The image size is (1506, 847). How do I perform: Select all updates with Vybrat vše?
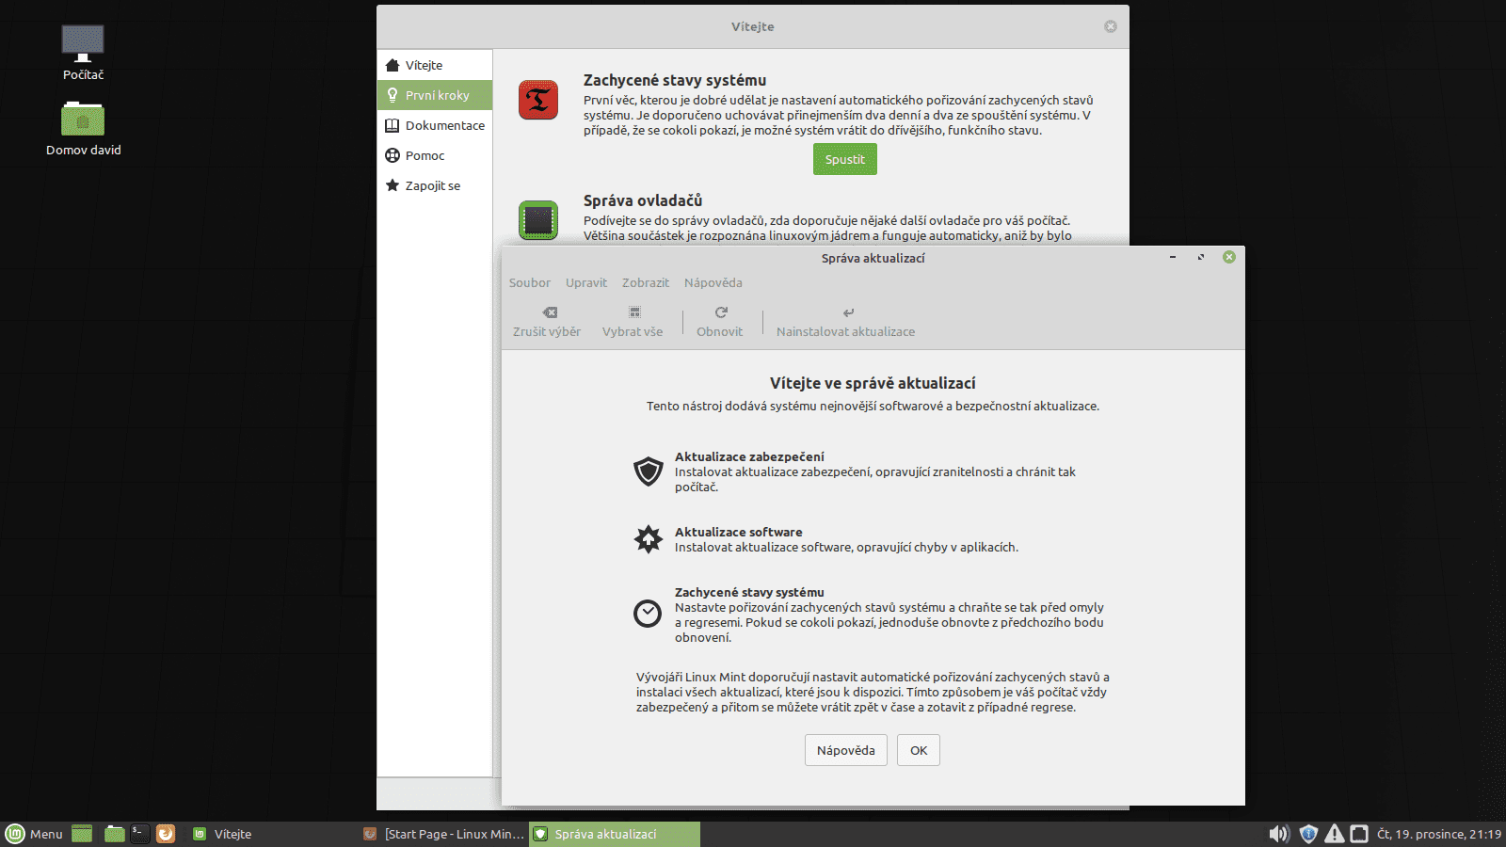(632, 322)
